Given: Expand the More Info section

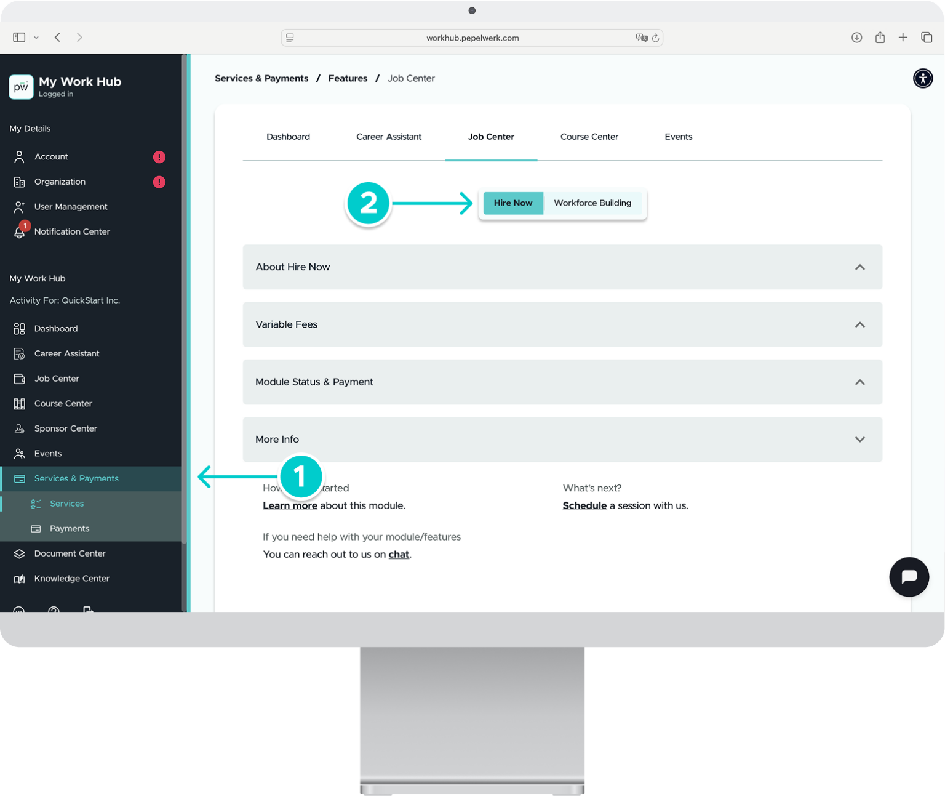Looking at the screenshot, I should (x=859, y=439).
